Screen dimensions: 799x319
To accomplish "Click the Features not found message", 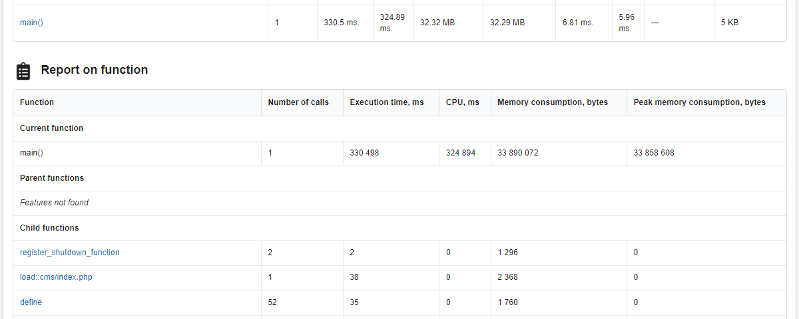I will 54,203.
